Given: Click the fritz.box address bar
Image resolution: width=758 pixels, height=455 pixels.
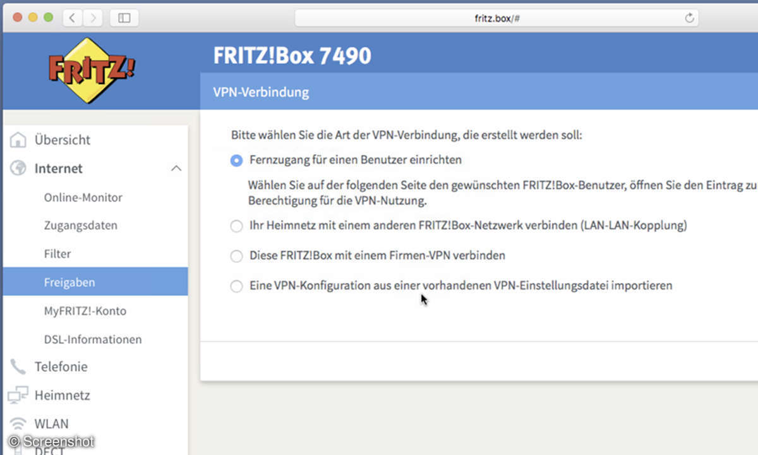Looking at the screenshot, I should click(496, 18).
